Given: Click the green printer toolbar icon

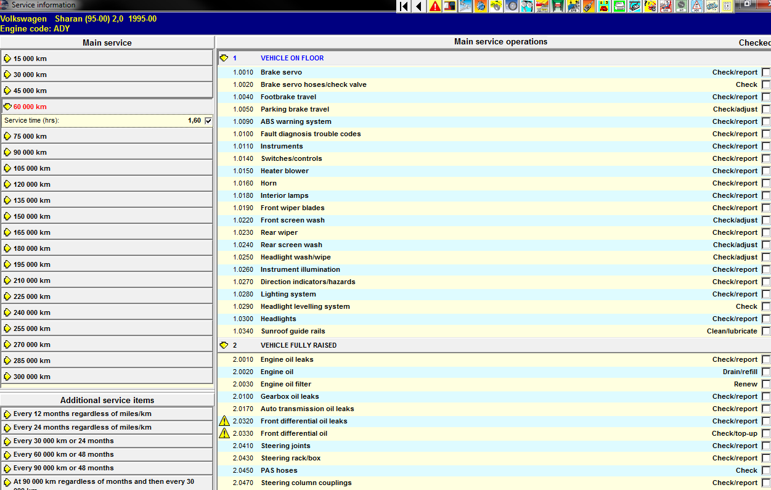Looking at the screenshot, I should tap(619, 6).
